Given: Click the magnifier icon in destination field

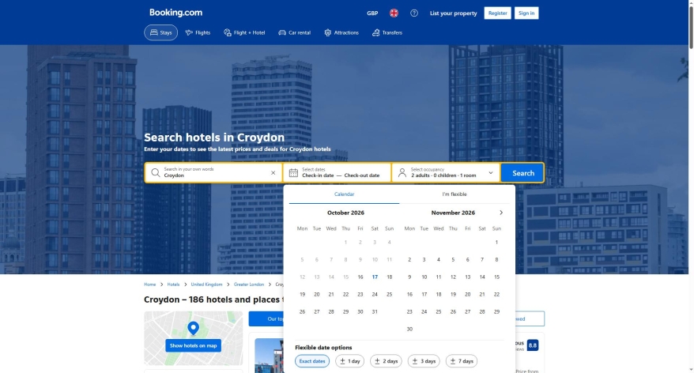Looking at the screenshot, I should click(x=155, y=172).
